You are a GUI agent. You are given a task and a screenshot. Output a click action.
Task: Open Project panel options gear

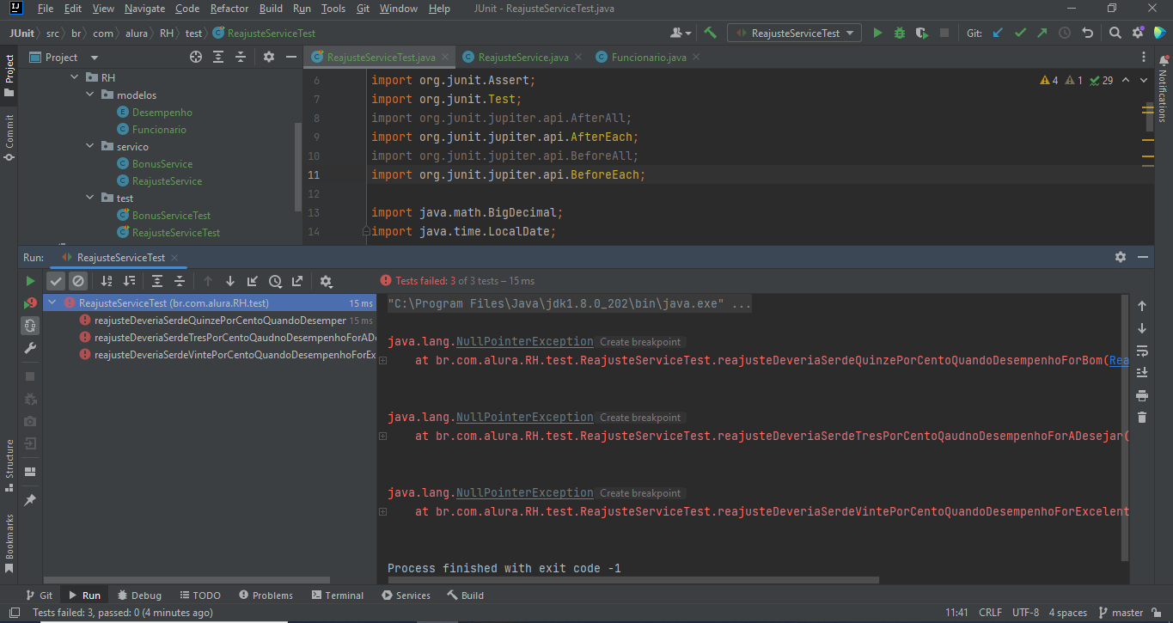[x=269, y=57]
